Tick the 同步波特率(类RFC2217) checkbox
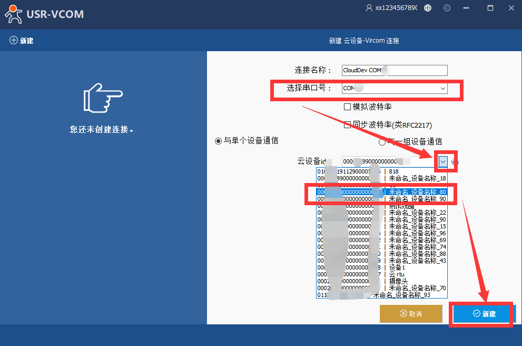This screenshot has height=346, width=522. 347,125
